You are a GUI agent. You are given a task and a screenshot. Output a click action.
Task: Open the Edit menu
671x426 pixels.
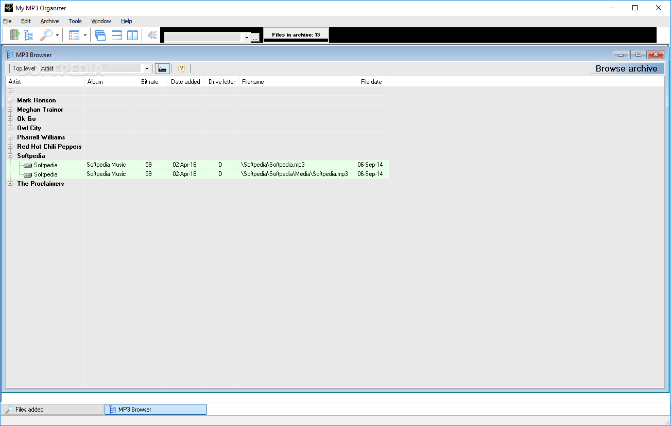pyautogui.click(x=26, y=21)
